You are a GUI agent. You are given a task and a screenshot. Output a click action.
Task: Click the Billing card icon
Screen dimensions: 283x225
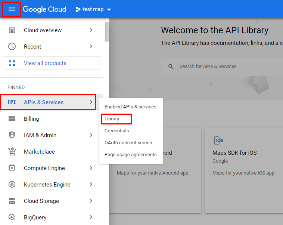pyautogui.click(x=12, y=119)
